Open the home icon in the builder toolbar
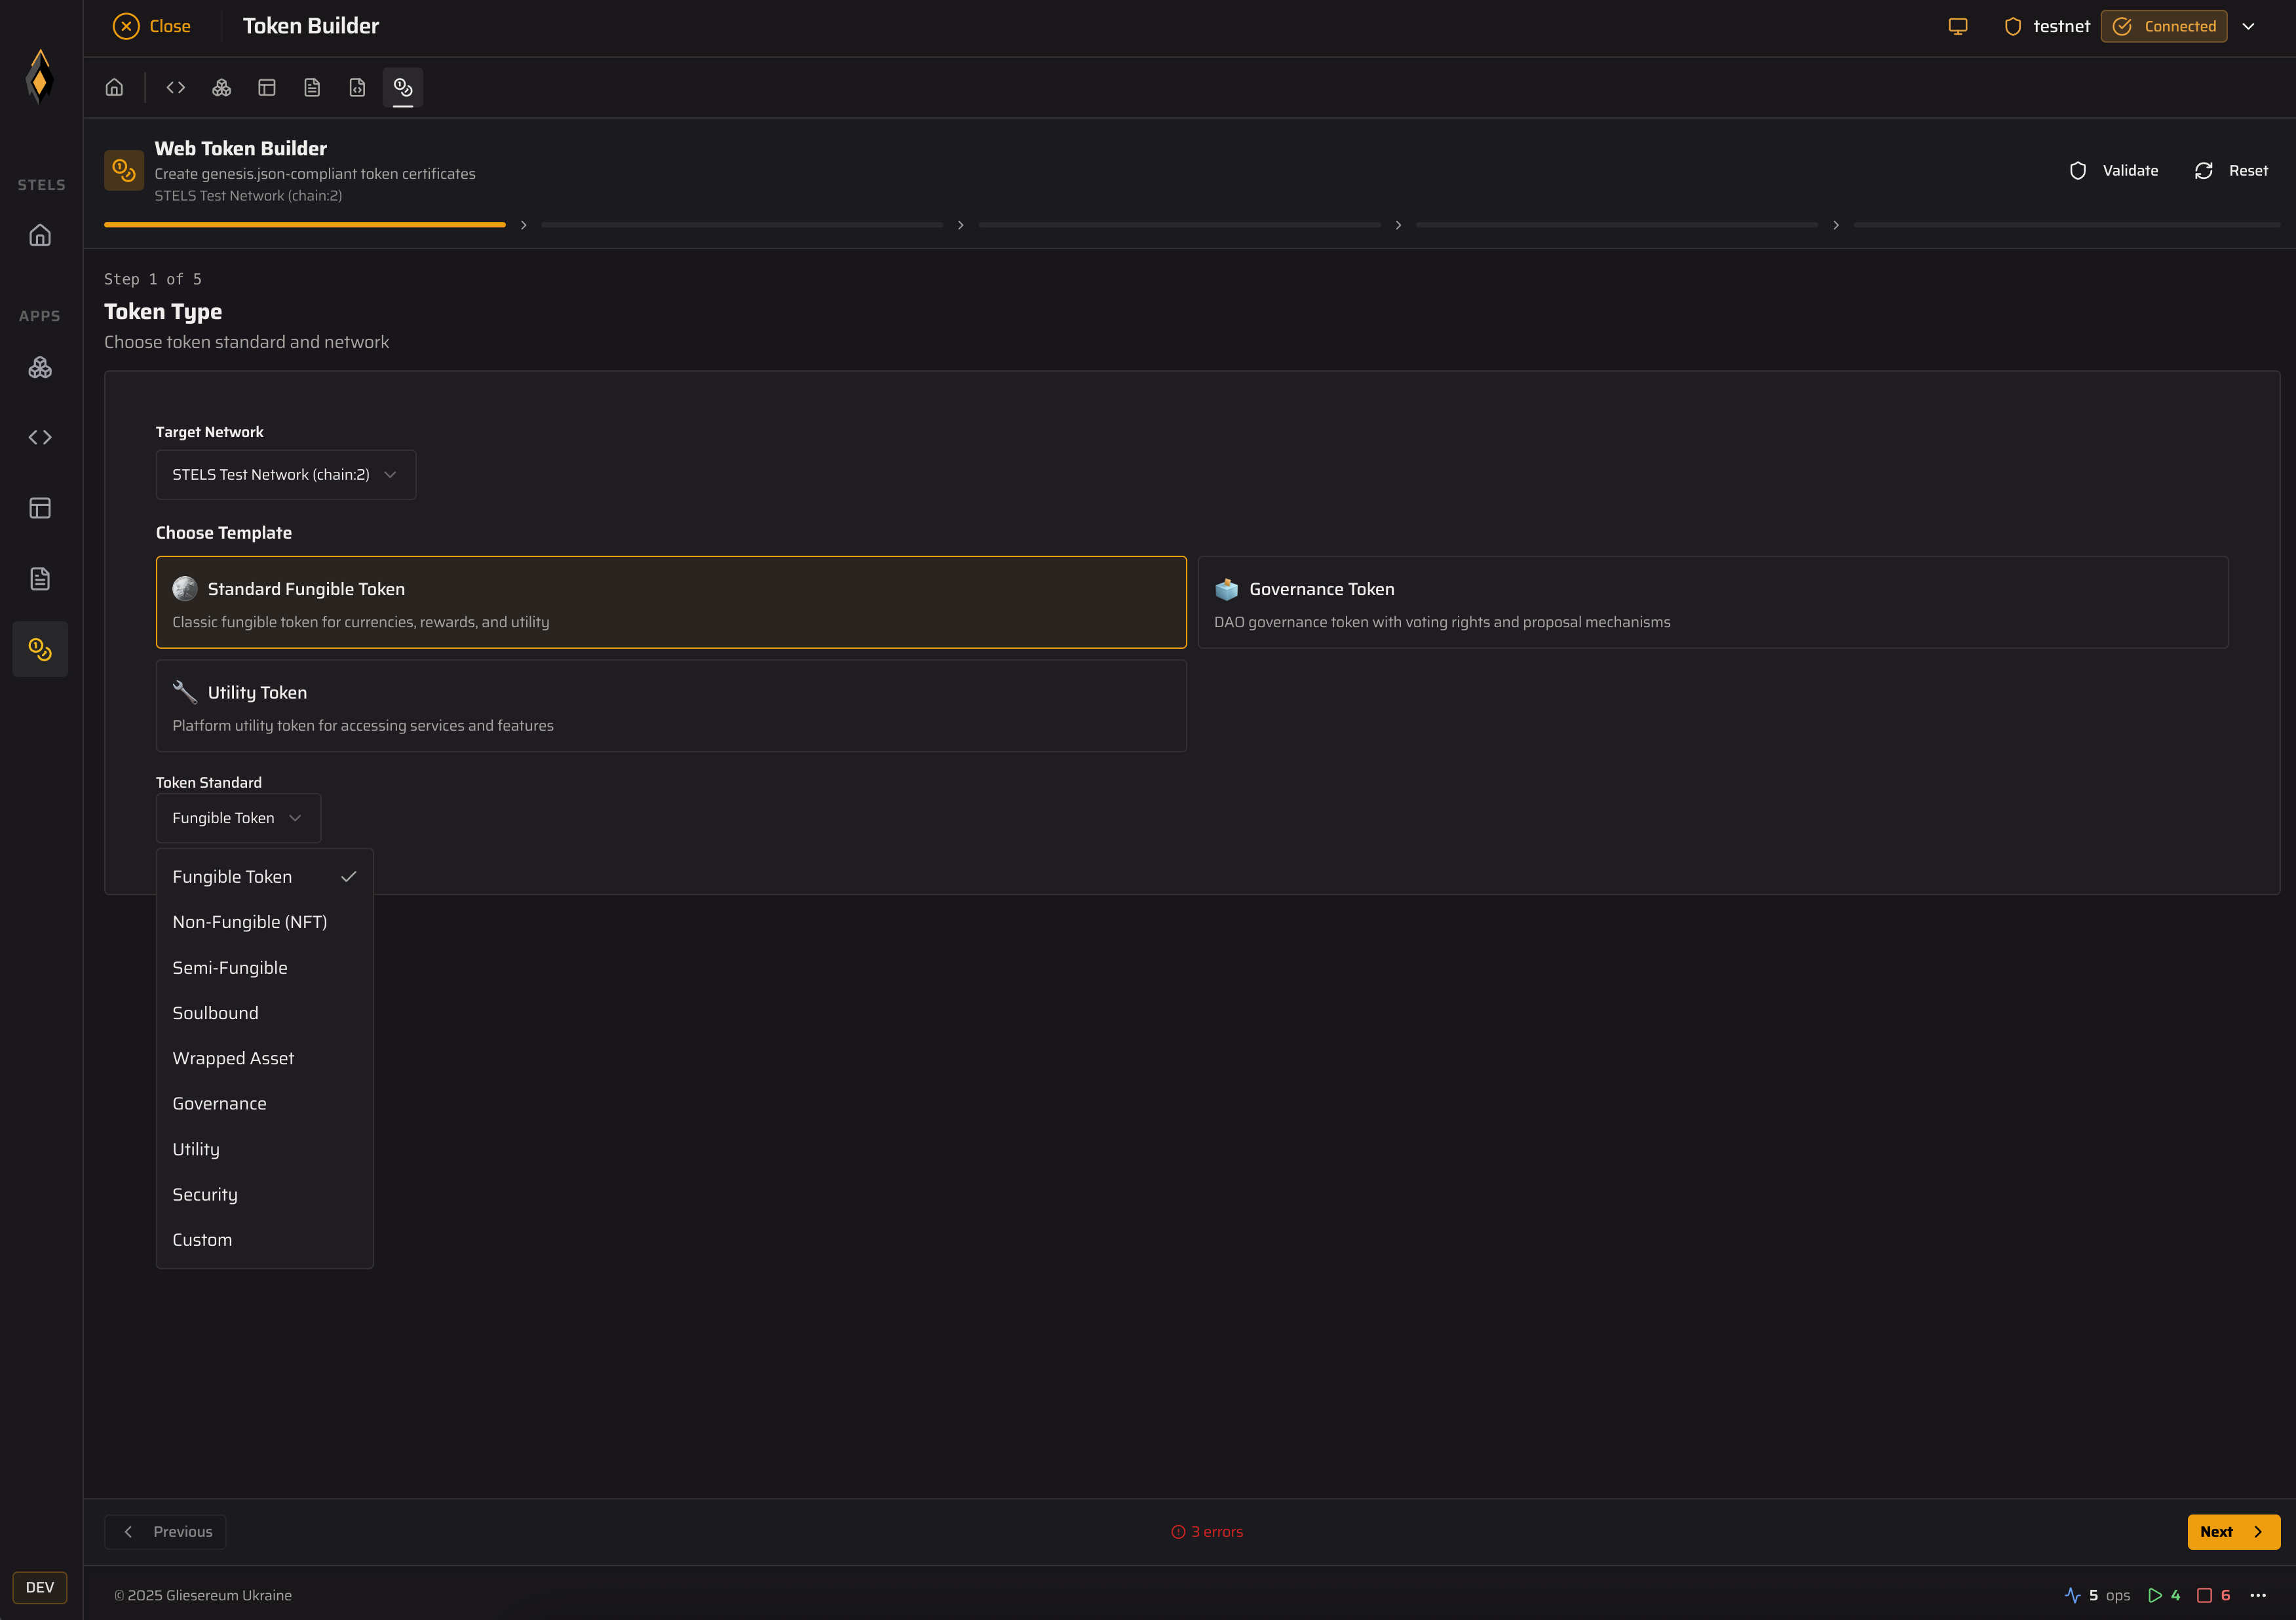 114,87
